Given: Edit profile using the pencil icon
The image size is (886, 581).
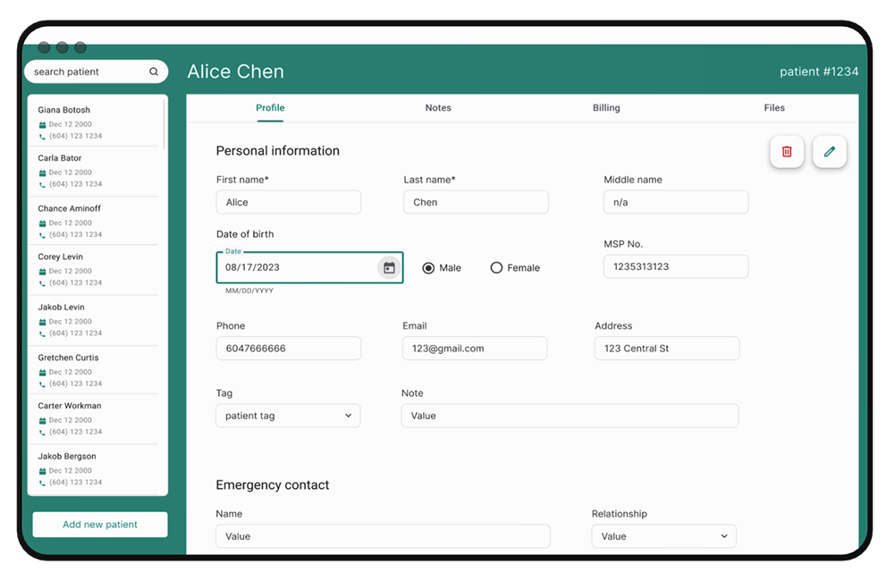Looking at the screenshot, I should click(829, 151).
